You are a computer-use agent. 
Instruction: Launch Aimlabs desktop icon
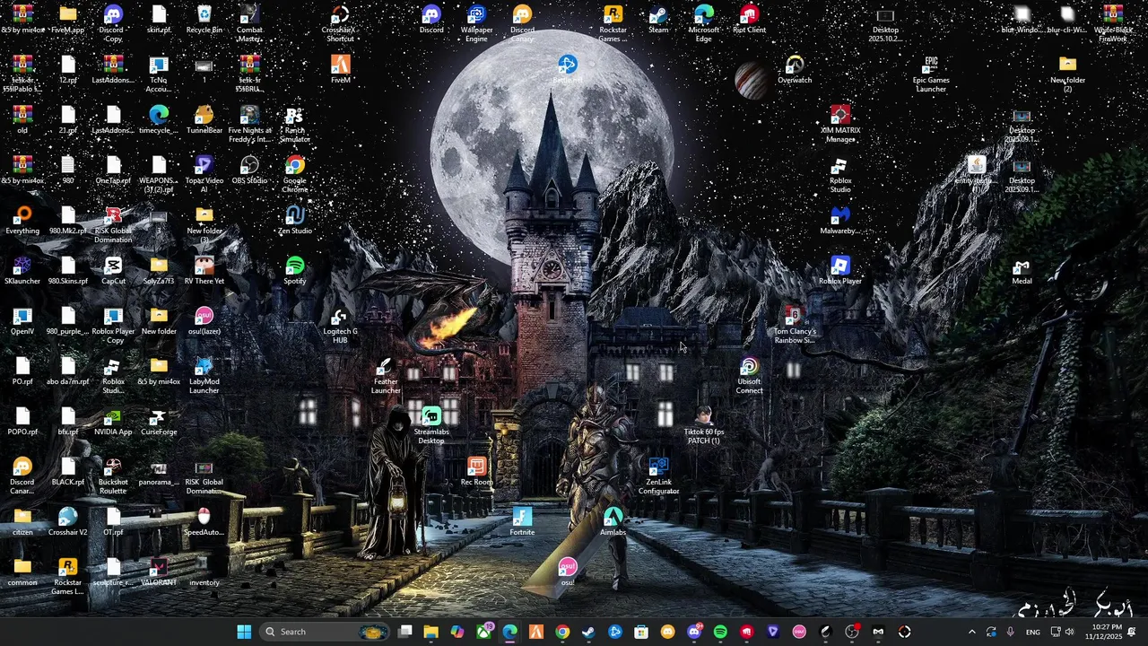tap(613, 522)
